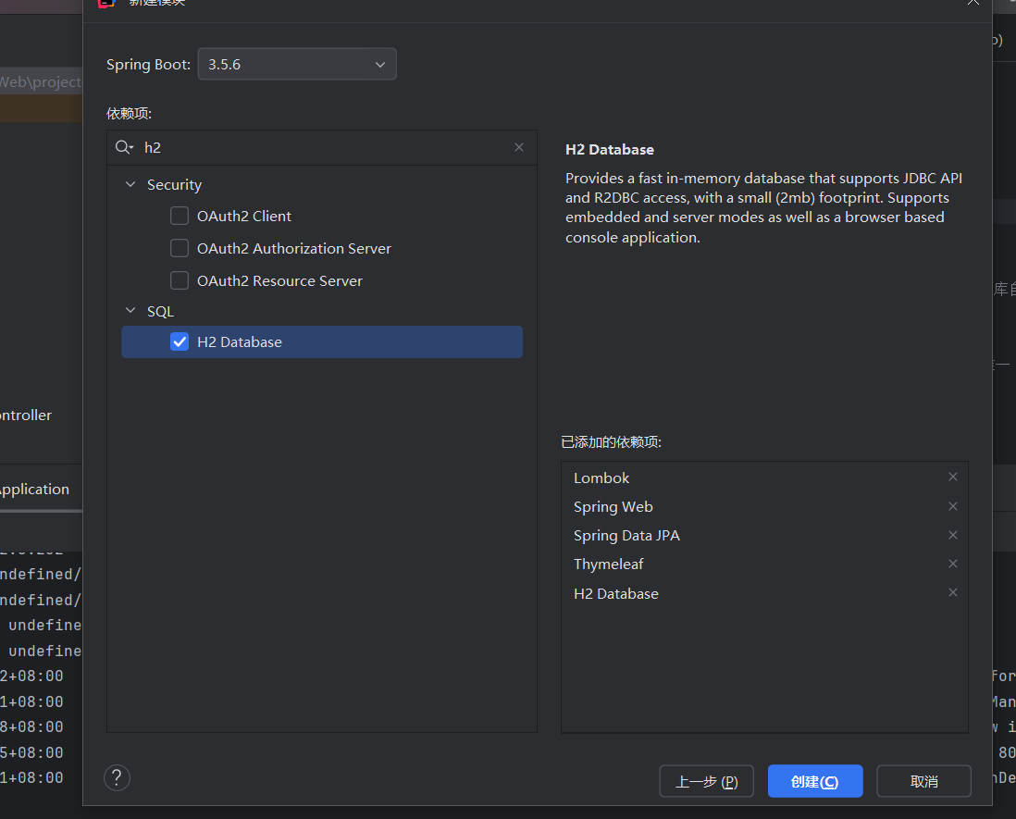Collapse the SQL group
This screenshot has height=819, width=1016.
pos(130,311)
